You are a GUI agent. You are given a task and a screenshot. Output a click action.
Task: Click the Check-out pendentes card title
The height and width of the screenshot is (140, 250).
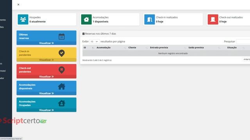click(25, 70)
